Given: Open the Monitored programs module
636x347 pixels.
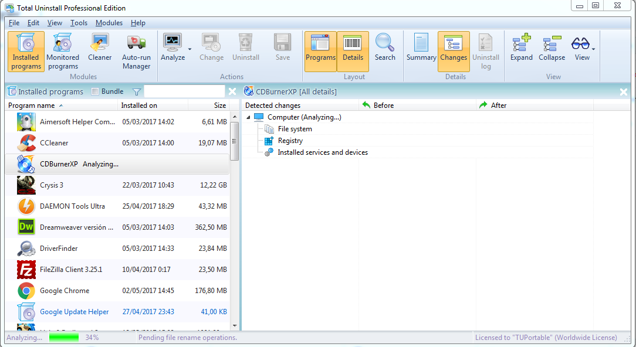Looking at the screenshot, I should tap(63, 52).
